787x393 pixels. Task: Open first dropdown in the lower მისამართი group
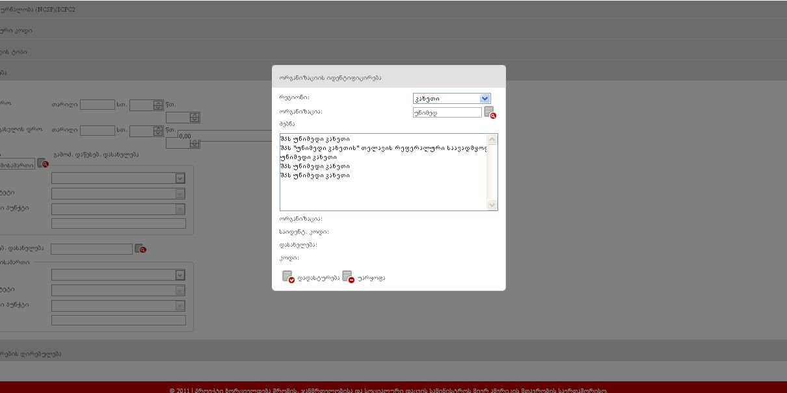coord(118,275)
